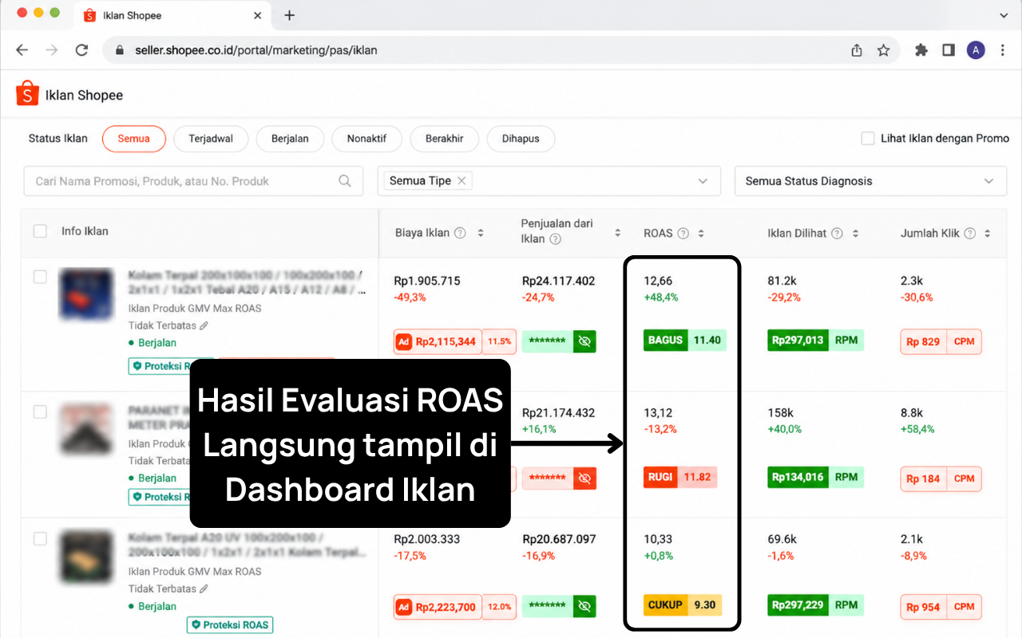This screenshot has width=1022, height=638.
Task: Open Chrome three-dot menu
Action: coord(1002,50)
